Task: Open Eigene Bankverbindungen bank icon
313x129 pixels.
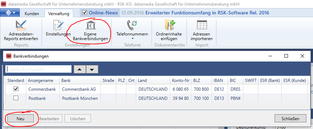Action: (91, 25)
